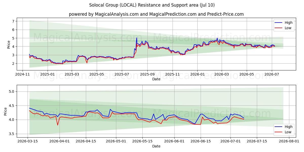Screen dimensions: 304x152
Task: Click the '2026-05-15' date label in bottom chart
Action: 142,142
